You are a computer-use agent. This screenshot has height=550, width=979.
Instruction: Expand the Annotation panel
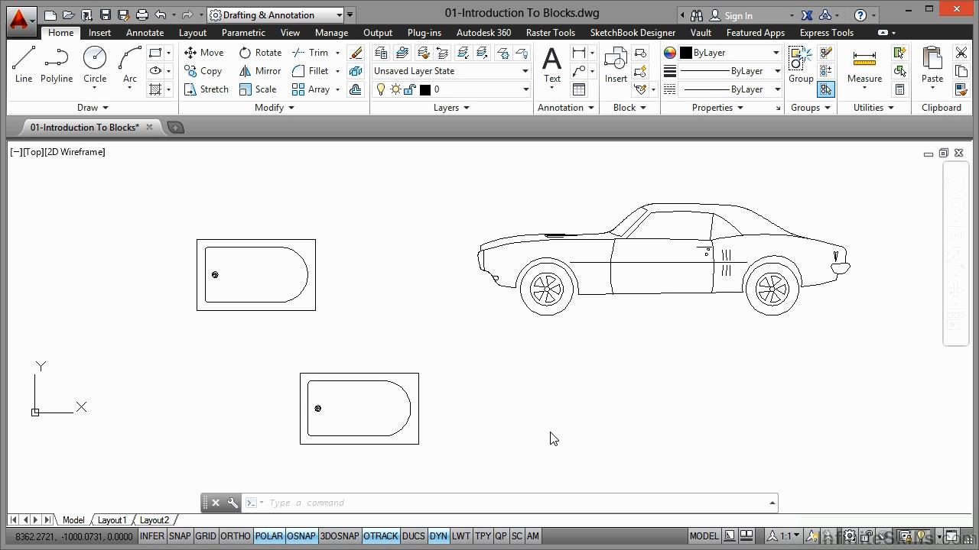(566, 108)
